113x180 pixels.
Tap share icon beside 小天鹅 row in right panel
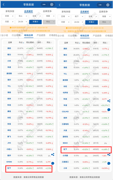pyautogui.click(x=109, y=154)
